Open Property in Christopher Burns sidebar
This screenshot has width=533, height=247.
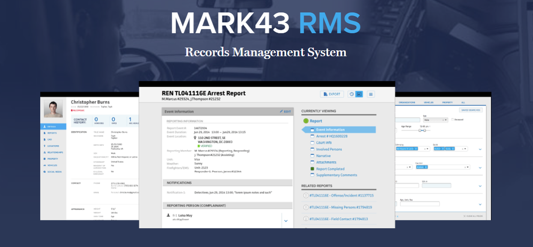click(x=53, y=159)
